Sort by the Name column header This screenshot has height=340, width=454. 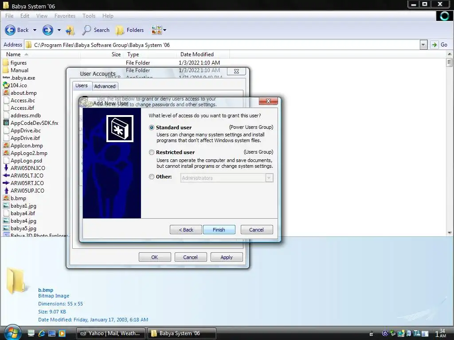(40, 54)
